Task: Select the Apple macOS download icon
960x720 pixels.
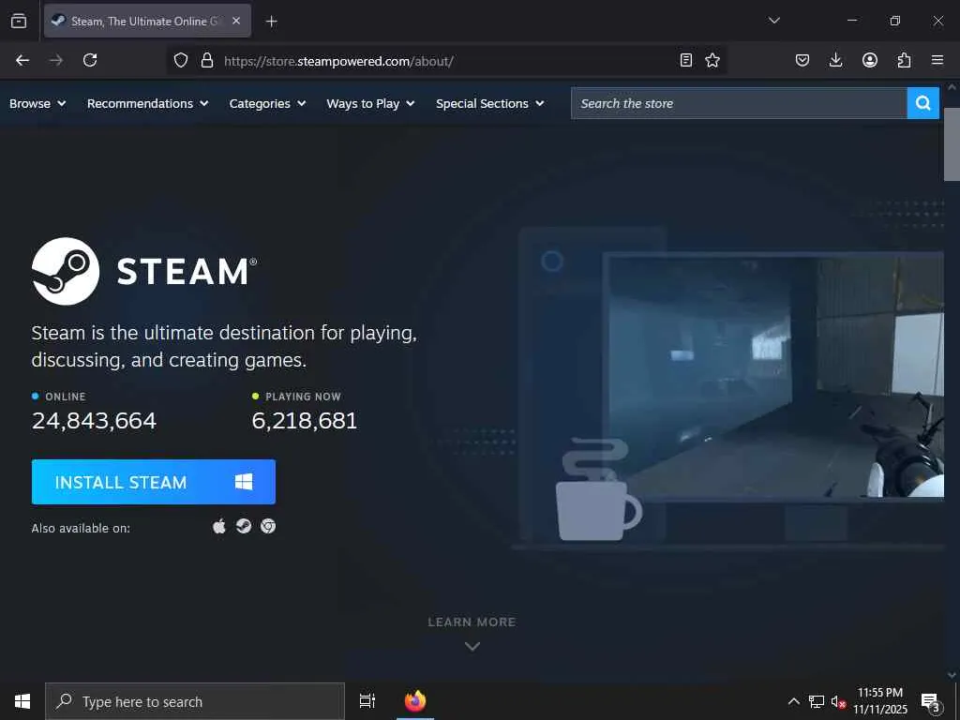Action: click(219, 526)
